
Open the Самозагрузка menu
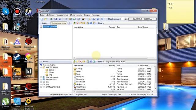(x=62, y=15)
